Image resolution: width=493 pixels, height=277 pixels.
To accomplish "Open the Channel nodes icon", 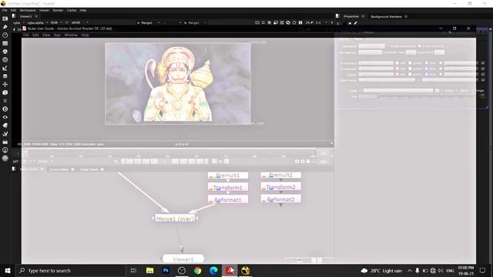I will [x=5, y=43].
